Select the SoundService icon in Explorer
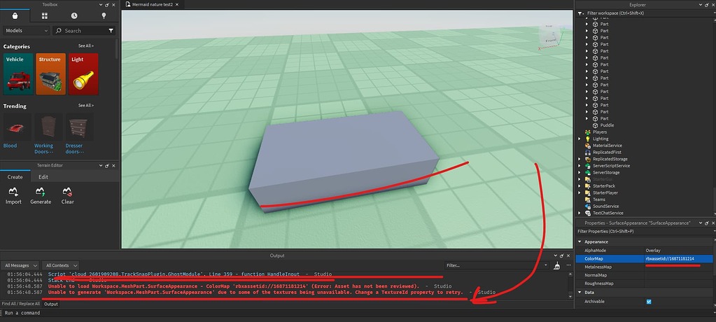This screenshot has height=322, width=716. point(589,206)
